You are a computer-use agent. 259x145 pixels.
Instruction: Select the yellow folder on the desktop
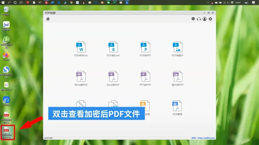point(6,86)
